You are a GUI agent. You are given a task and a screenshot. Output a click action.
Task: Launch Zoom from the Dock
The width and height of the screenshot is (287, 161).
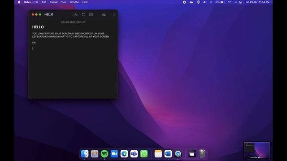(x=114, y=154)
